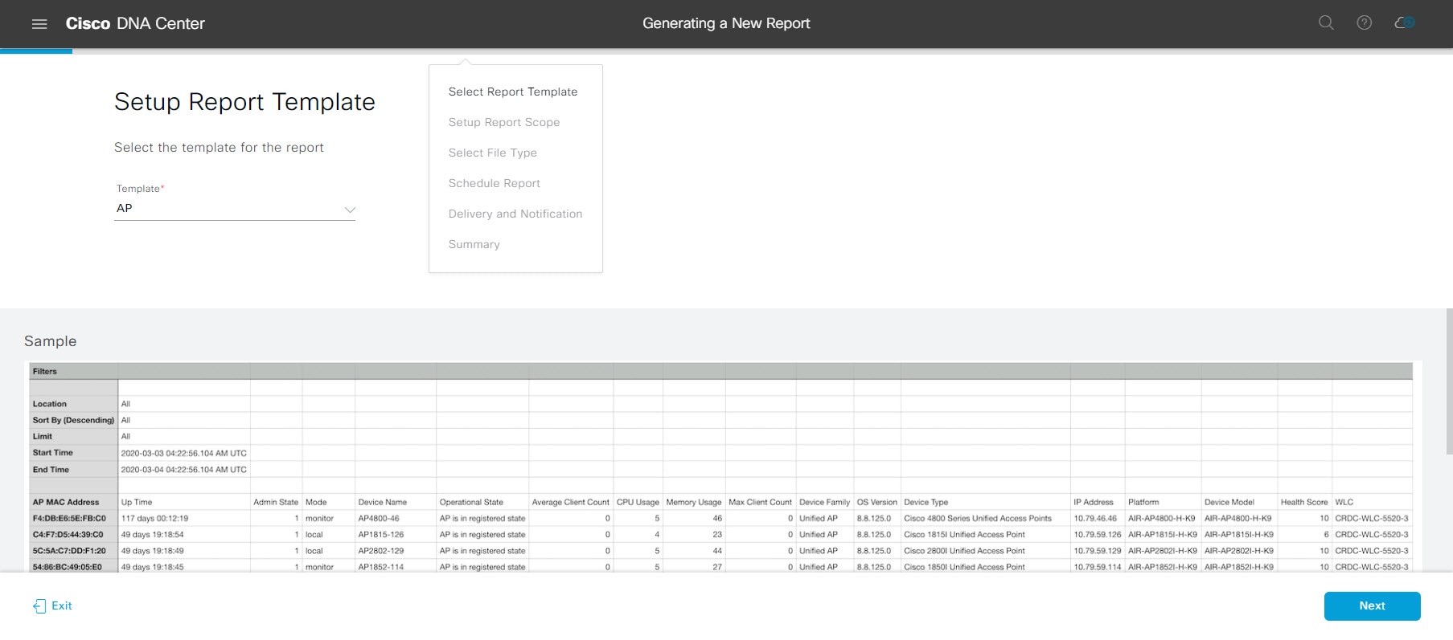This screenshot has width=1453, height=640.
Task: Click the Setup Report Template heading
Action: click(244, 102)
